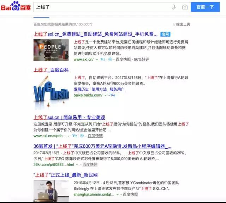Open "上线了"正式上线_最新_新民网 result title
This screenshot has width=226, height=203.
pos(65,175)
